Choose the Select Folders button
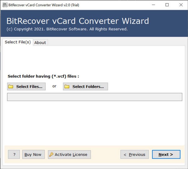 pos(86,86)
